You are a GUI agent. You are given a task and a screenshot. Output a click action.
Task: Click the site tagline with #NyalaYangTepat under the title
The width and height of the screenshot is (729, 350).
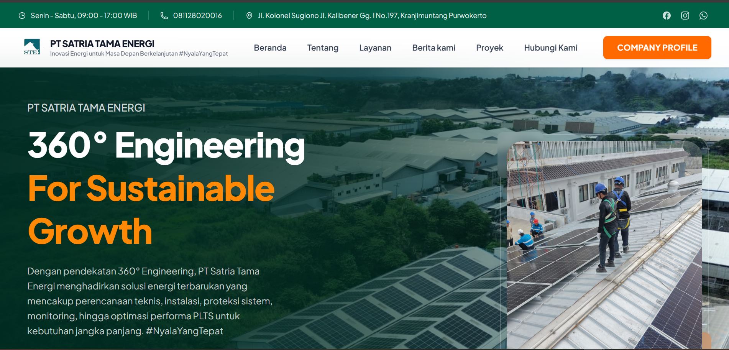pyautogui.click(x=139, y=54)
